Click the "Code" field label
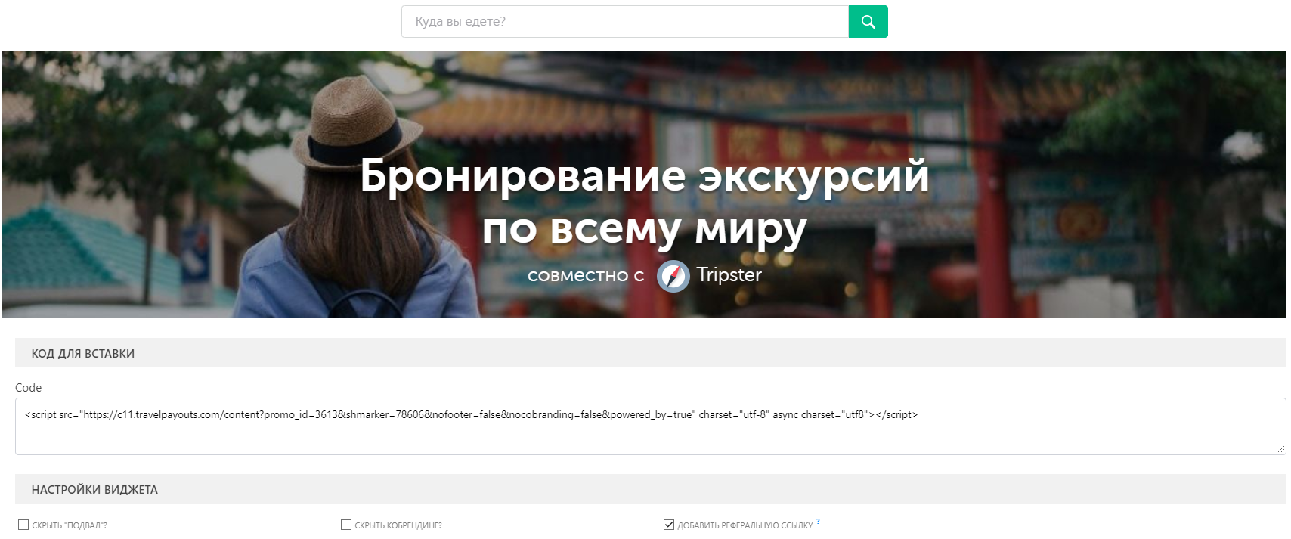 (28, 388)
